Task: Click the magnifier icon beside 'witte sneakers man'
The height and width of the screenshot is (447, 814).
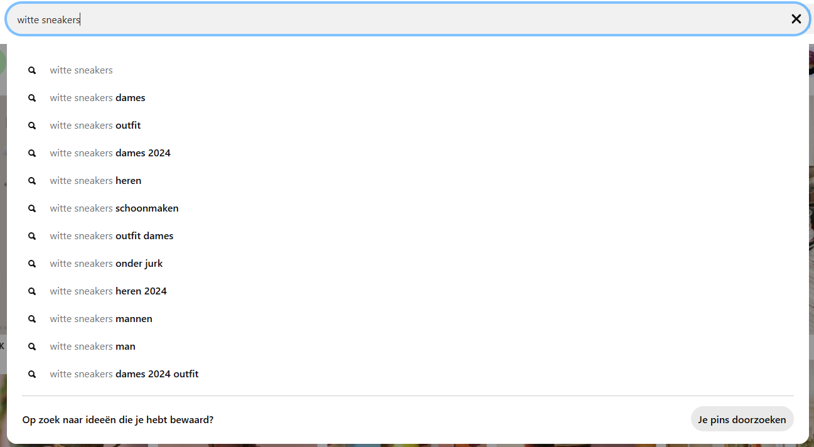Action: tap(32, 347)
